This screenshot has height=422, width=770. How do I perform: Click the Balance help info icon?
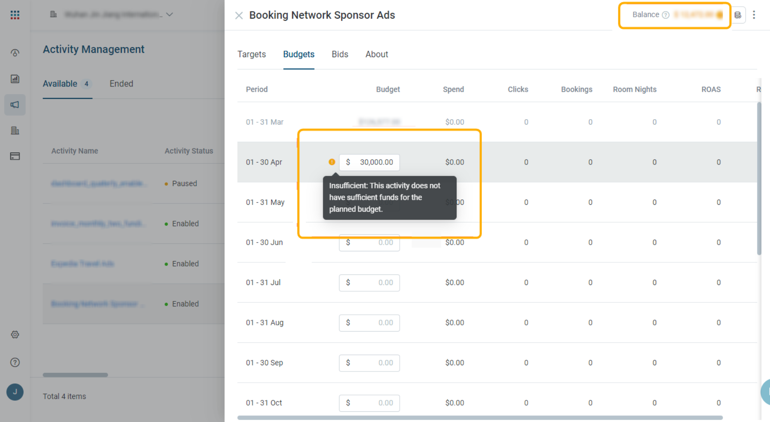click(x=665, y=15)
